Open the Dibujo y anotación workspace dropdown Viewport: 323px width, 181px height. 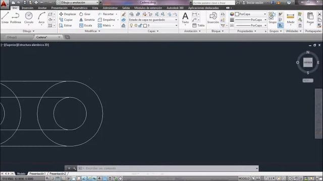pos(78,3)
